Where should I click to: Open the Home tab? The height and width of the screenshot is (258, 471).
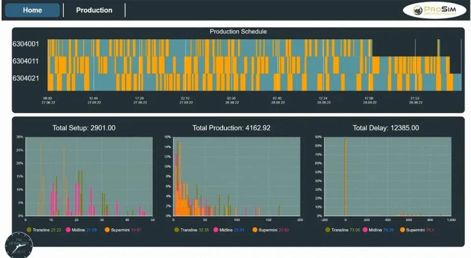(x=32, y=10)
